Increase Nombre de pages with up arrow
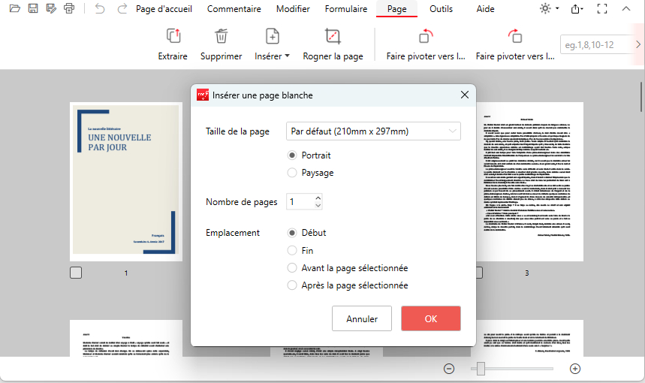Screen dimensions: 645x383 pyautogui.click(x=318, y=198)
